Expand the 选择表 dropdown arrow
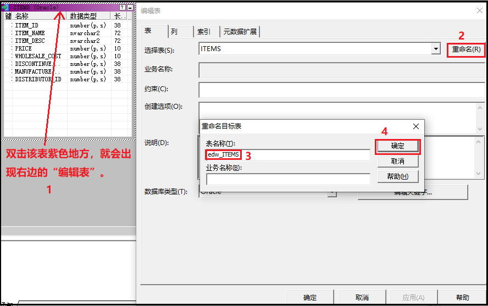 (x=436, y=49)
